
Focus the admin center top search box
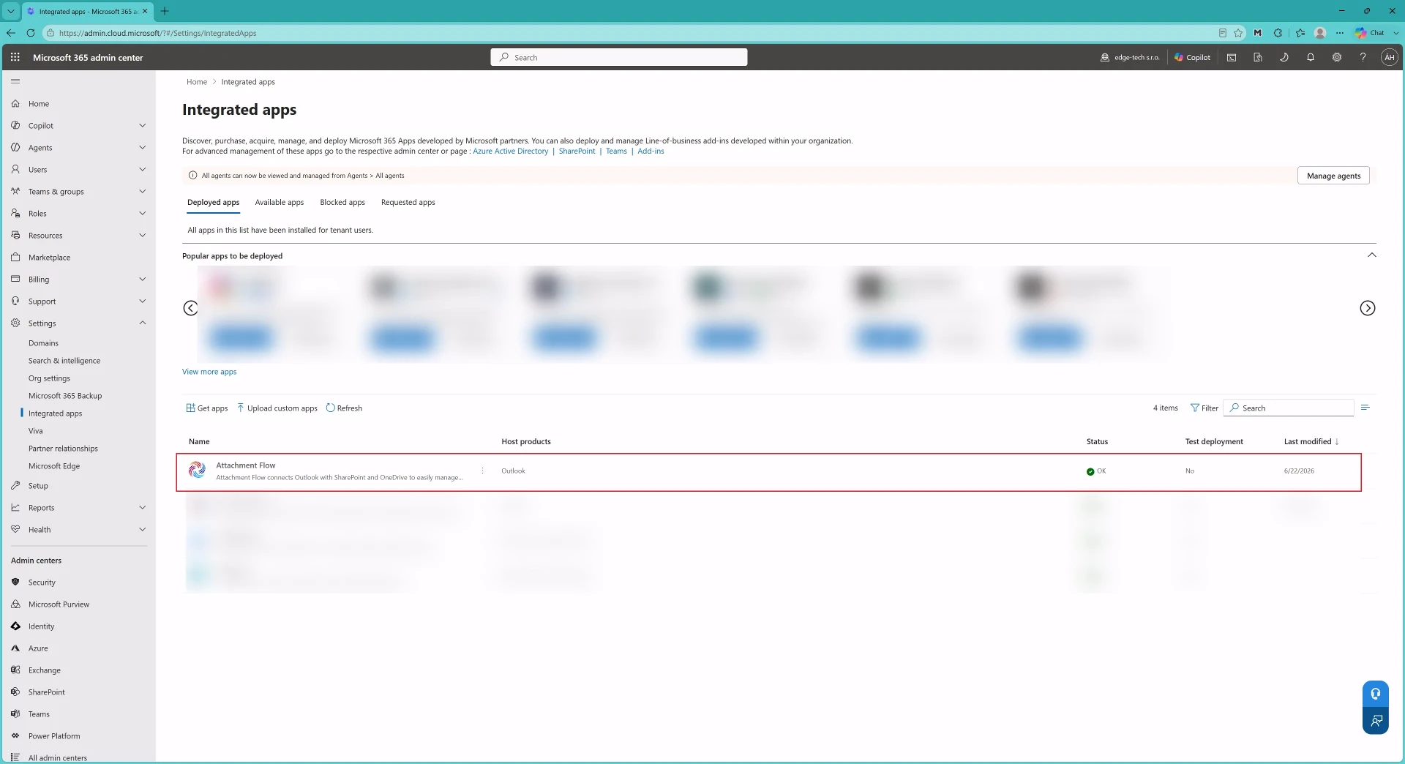point(618,57)
